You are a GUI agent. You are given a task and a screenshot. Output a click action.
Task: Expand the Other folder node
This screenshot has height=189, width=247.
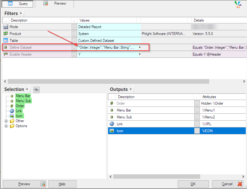tap(6, 121)
